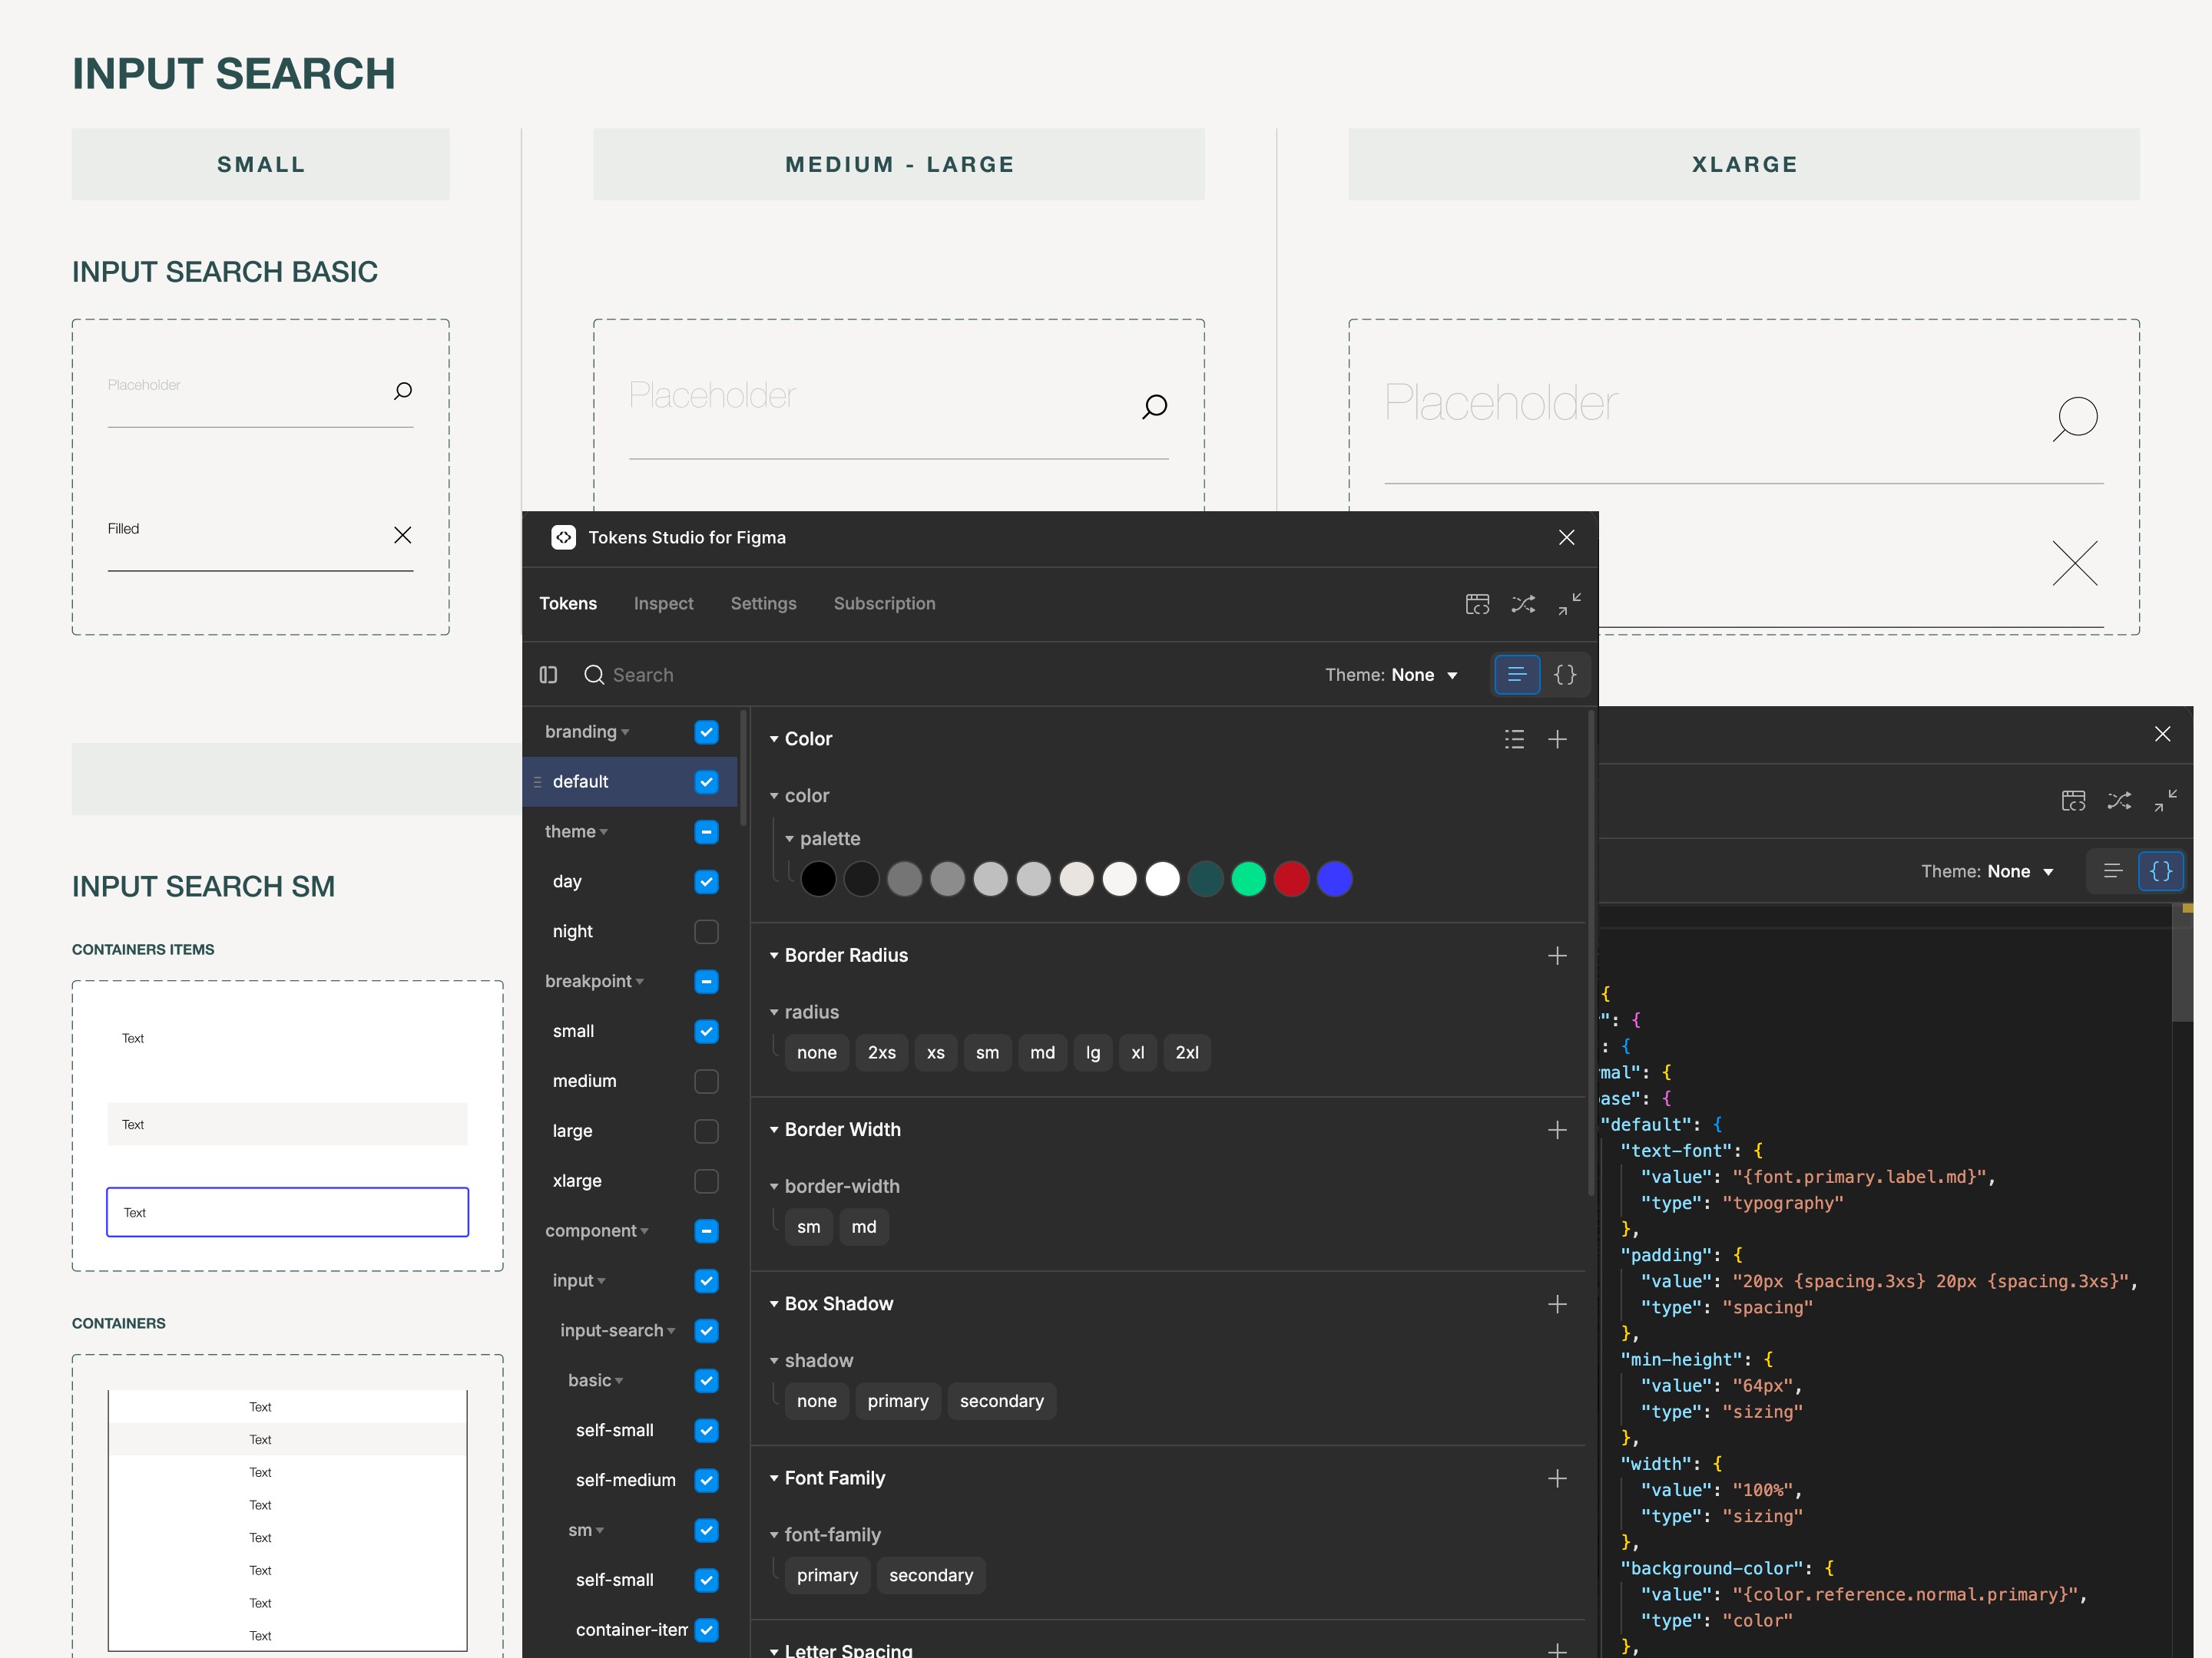Select JSON view in back window

click(2161, 871)
